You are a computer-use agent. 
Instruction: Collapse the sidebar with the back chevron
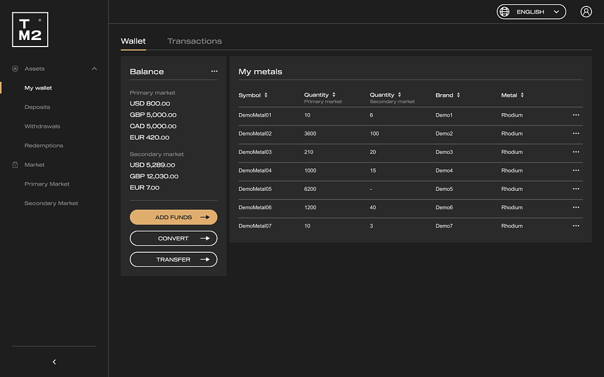pos(54,362)
